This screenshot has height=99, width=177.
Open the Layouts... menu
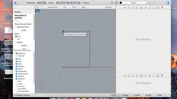[x=109, y=7]
